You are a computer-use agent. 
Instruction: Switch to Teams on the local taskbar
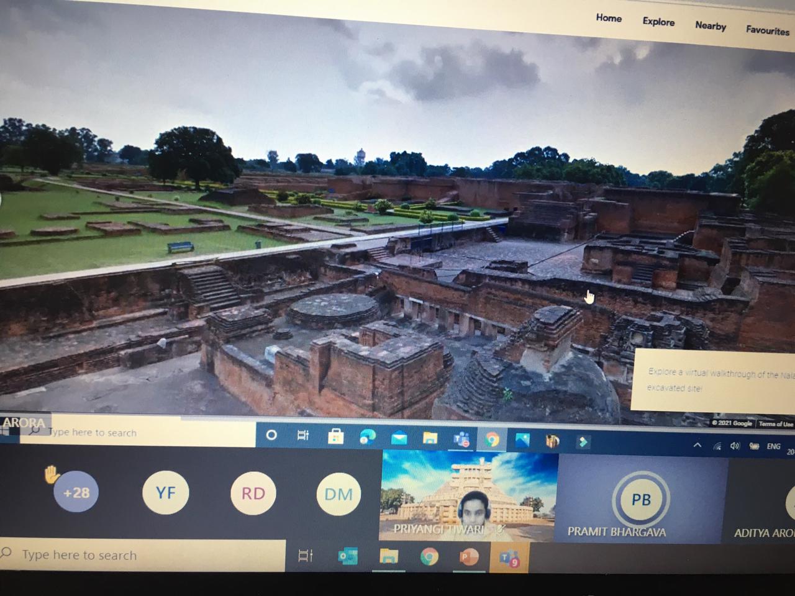click(509, 558)
